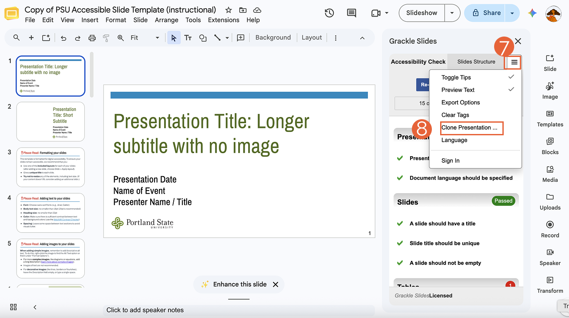The image size is (569, 318).
Task: Add a comment from the toolbar
Action: click(x=240, y=38)
